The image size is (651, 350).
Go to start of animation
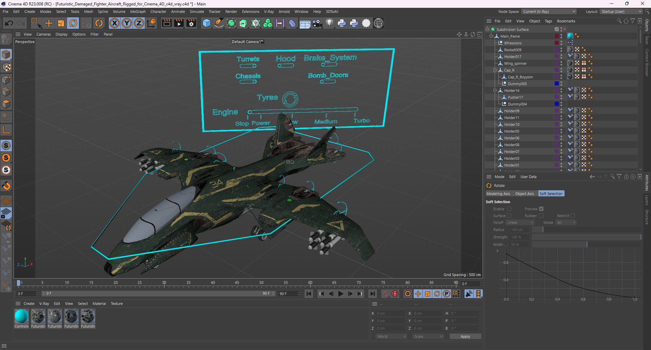point(309,294)
